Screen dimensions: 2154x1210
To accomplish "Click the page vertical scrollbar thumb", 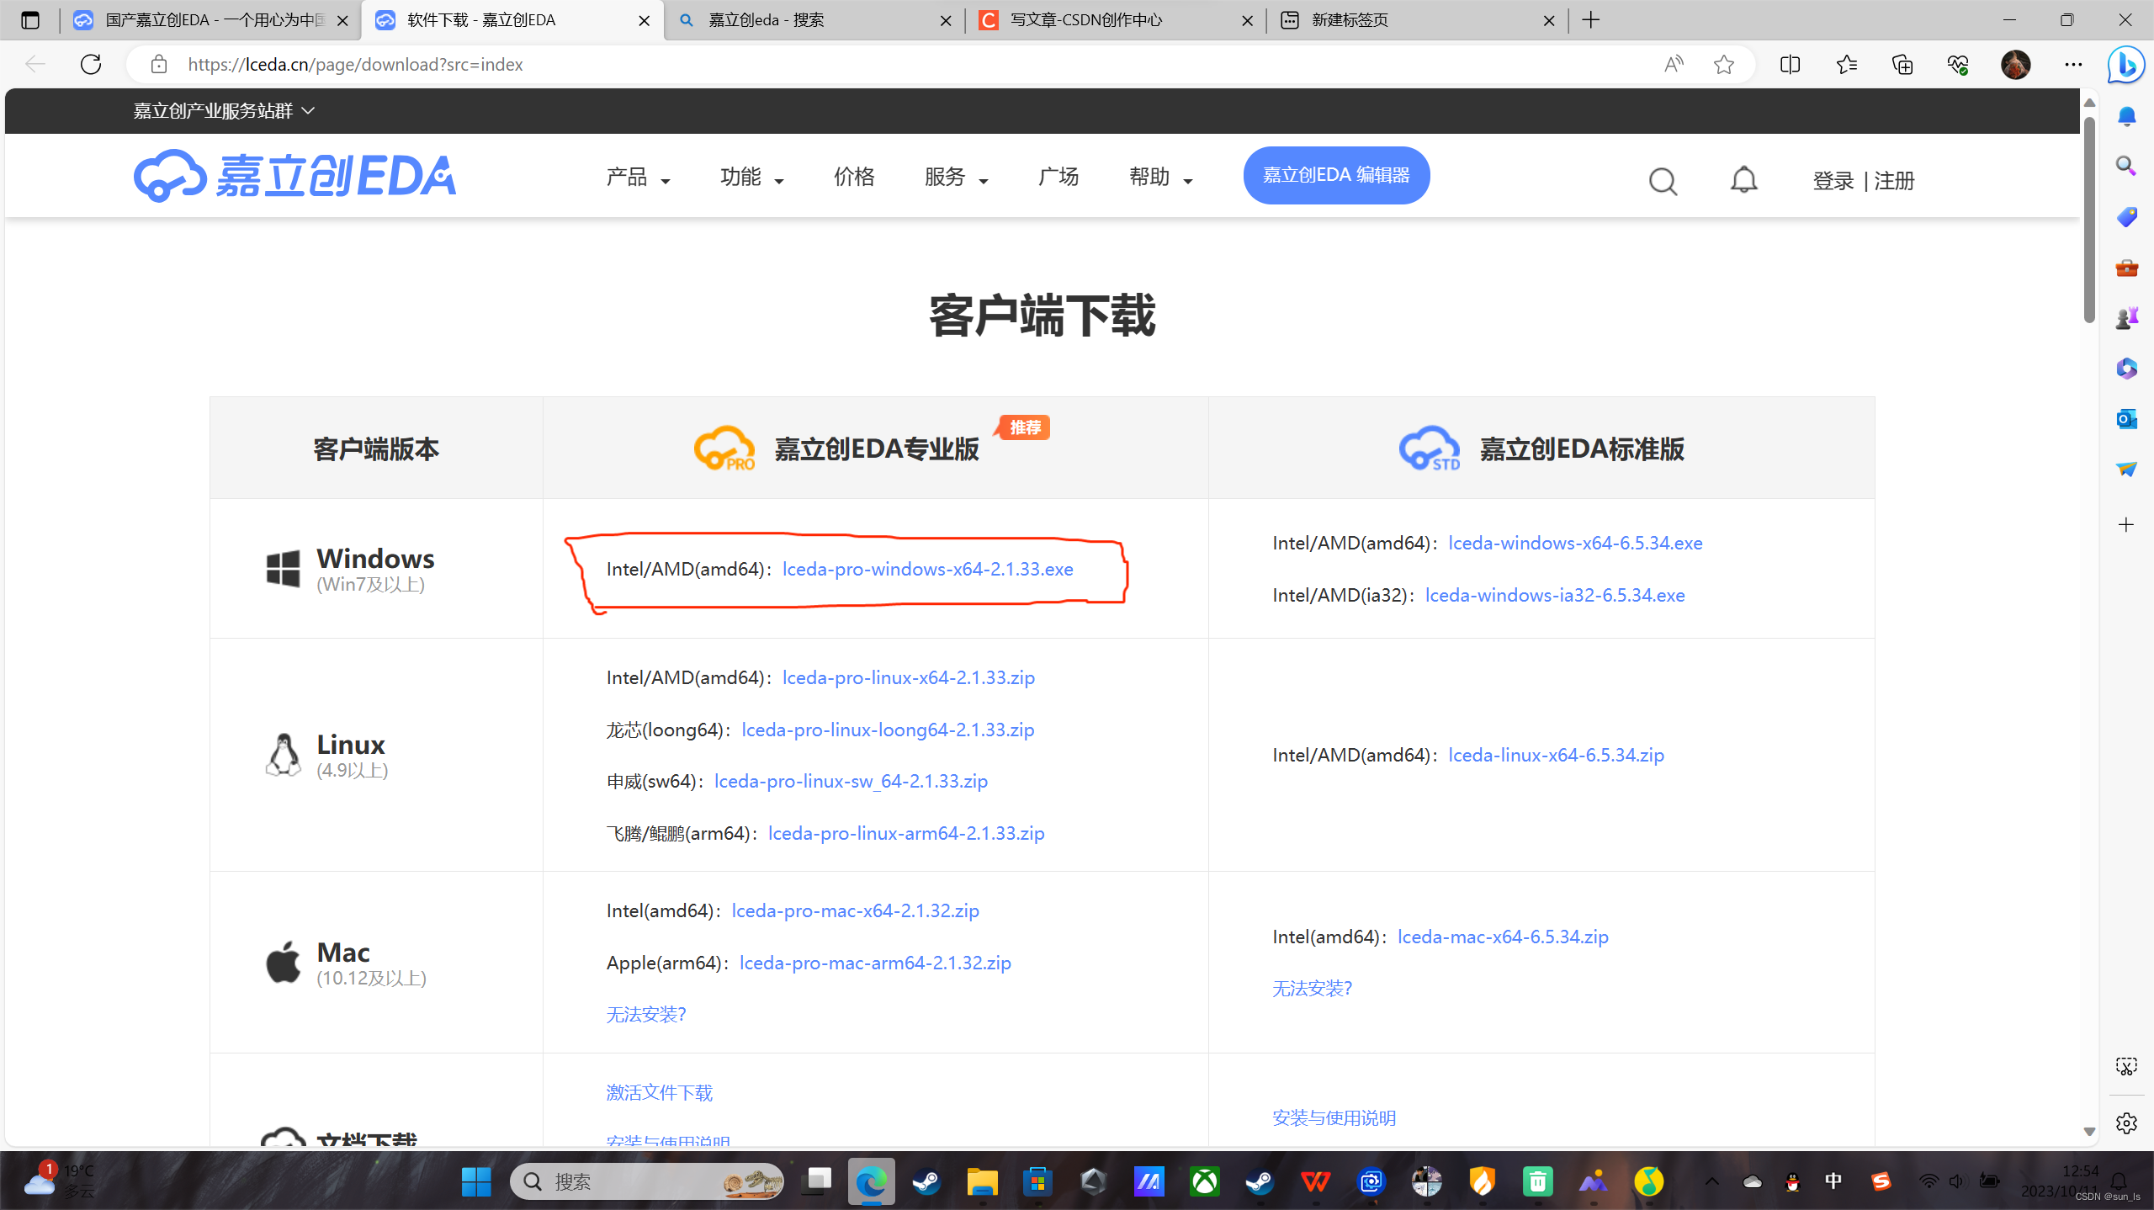I will [2088, 219].
